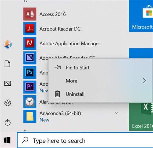Choose Uninstall from the context menu
This screenshot has width=153, height=148.
point(101,94)
